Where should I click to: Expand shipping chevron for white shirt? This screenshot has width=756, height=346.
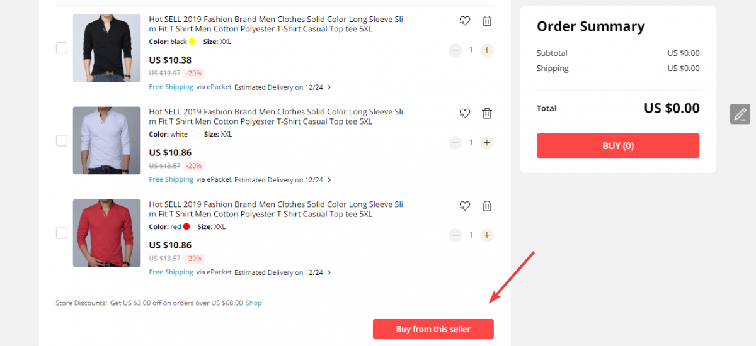(329, 180)
